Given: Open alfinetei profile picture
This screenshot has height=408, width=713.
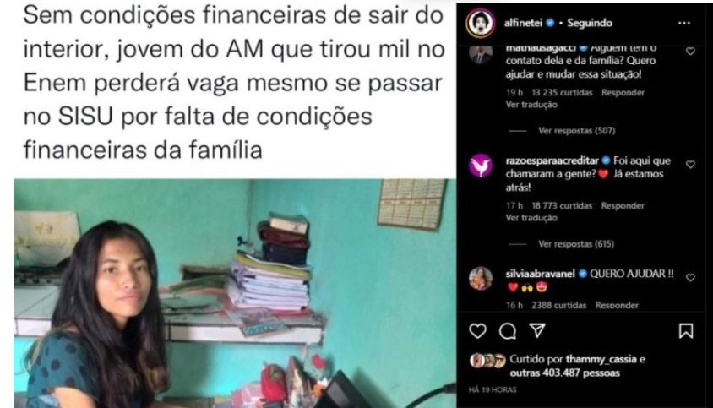Looking at the screenshot, I should click(481, 23).
